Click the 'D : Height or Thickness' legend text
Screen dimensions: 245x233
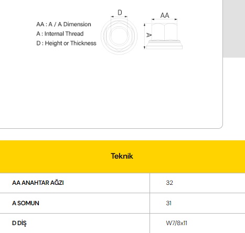66,43
